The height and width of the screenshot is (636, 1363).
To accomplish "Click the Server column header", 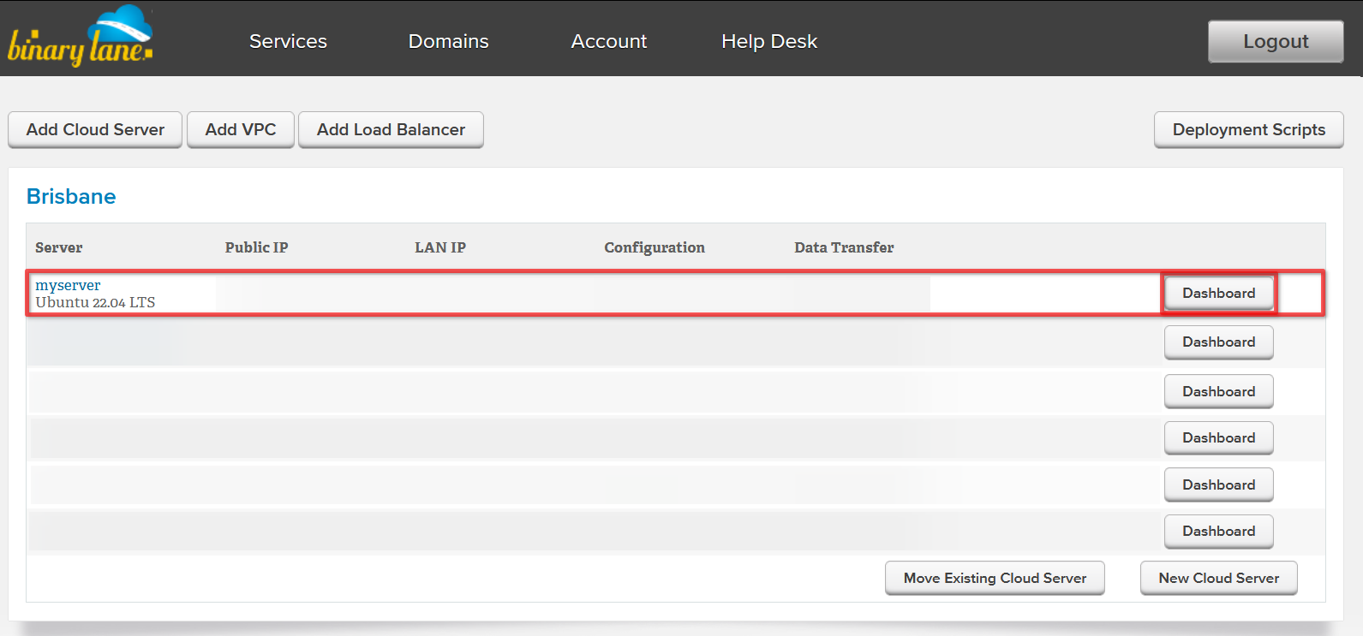I will 59,247.
